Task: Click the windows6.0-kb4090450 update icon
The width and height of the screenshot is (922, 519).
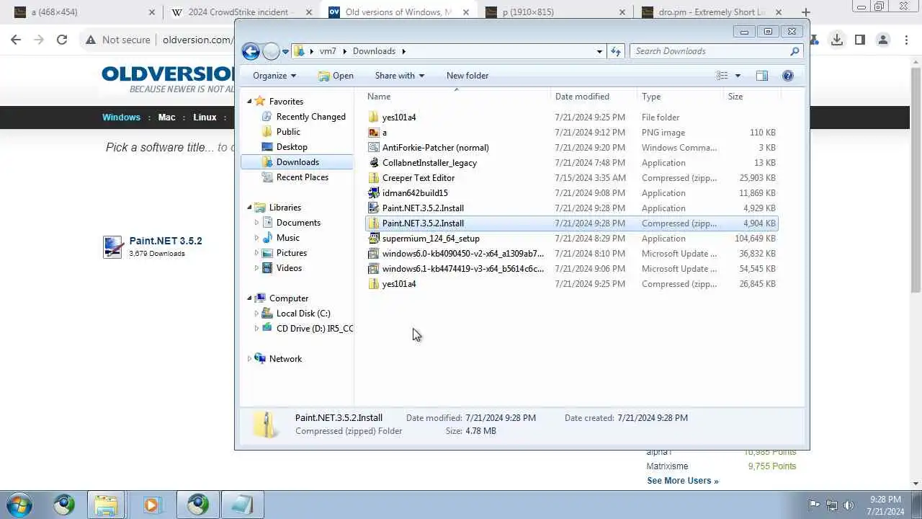Action: tap(373, 254)
